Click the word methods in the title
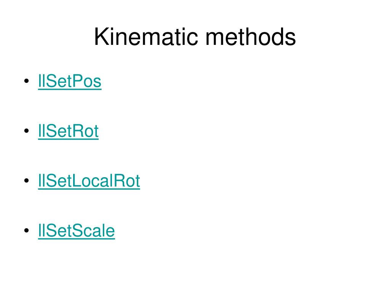Image resolution: width=390 pixels, height=292 pixels. click(251, 37)
